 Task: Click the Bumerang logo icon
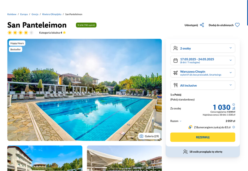click(190, 127)
